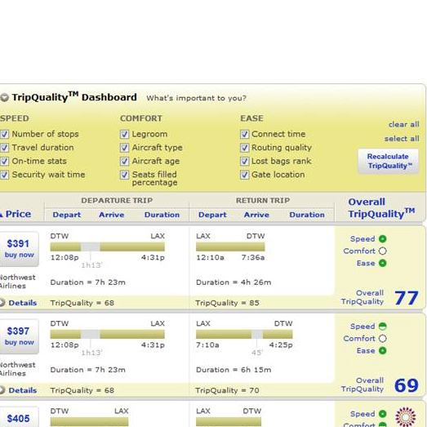Click Northwest Airlines label under $391
This screenshot has width=427, height=427.
pyautogui.click(x=17, y=282)
